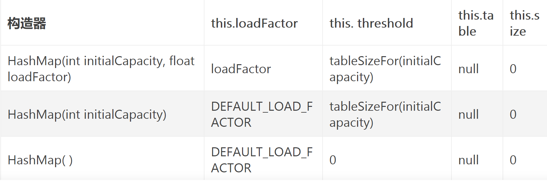Click size 0 in the two-argument constructor row

(x=513, y=69)
